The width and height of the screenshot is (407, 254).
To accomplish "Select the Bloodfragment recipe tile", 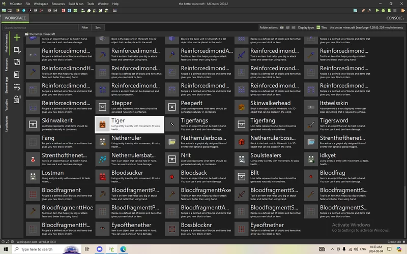I will coord(60,194).
